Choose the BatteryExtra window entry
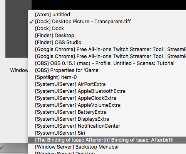The width and height of the screenshot is (186, 154). (x=107, y=112)
